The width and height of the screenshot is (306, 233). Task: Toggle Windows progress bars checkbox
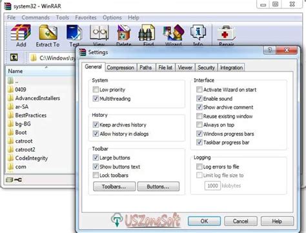[199, 134]
